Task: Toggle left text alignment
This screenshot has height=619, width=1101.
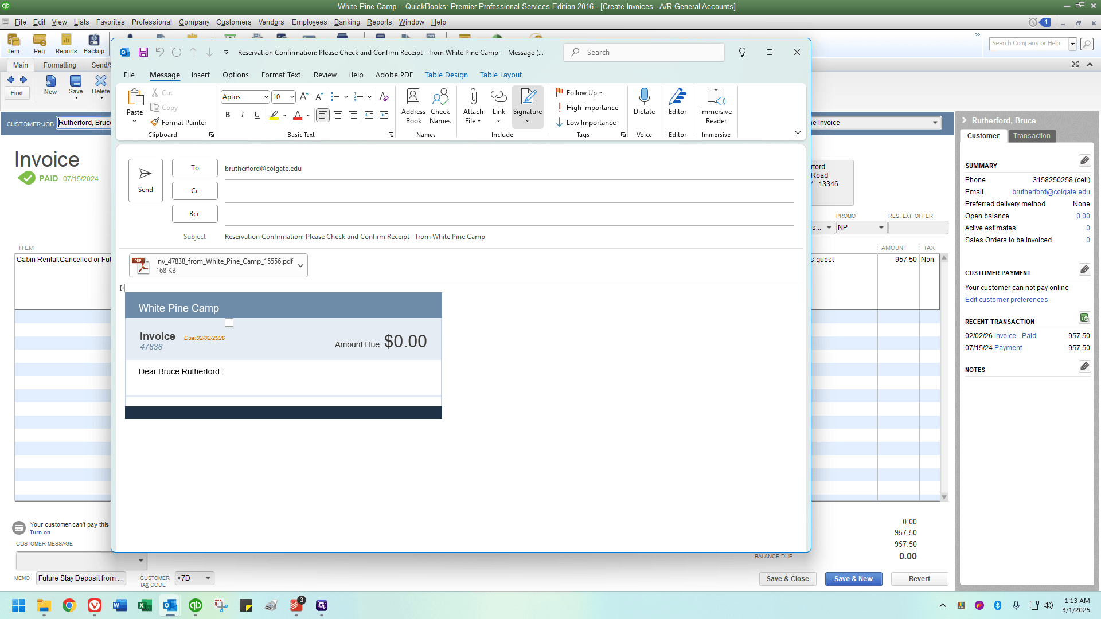Action: pyautogui.click(x=323, y=115)
